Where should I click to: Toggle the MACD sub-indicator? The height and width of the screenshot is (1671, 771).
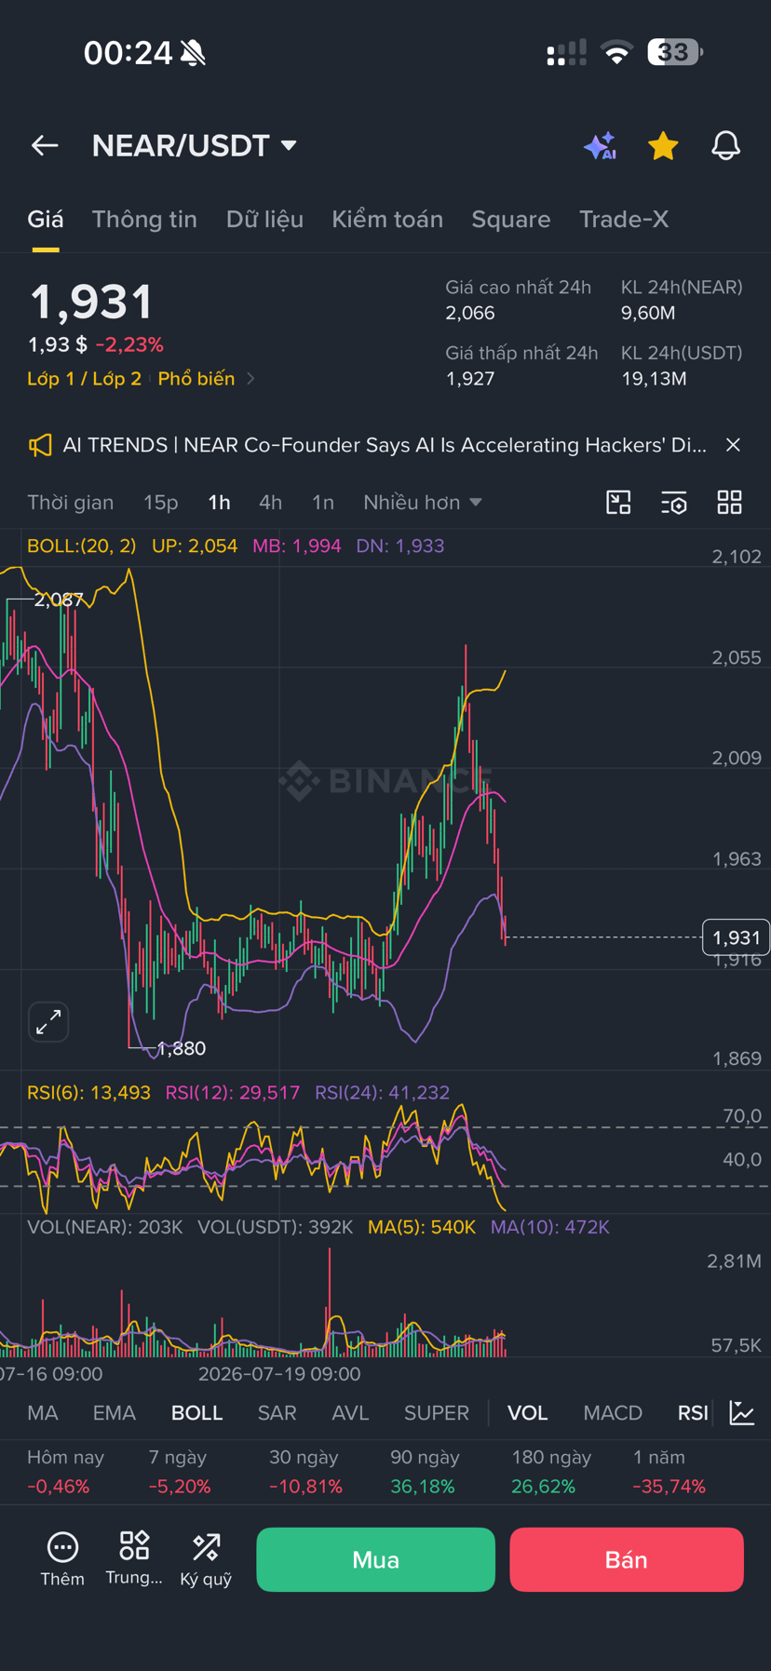coord(613,1413)
